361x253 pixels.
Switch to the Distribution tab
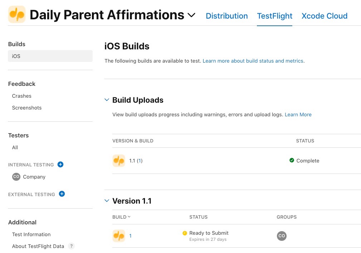(x=226, y=16)
